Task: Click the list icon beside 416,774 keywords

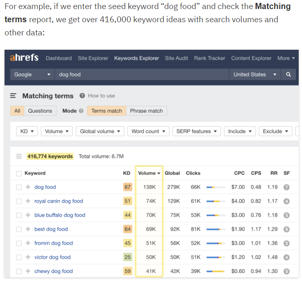Action: (x=19, y=156)
